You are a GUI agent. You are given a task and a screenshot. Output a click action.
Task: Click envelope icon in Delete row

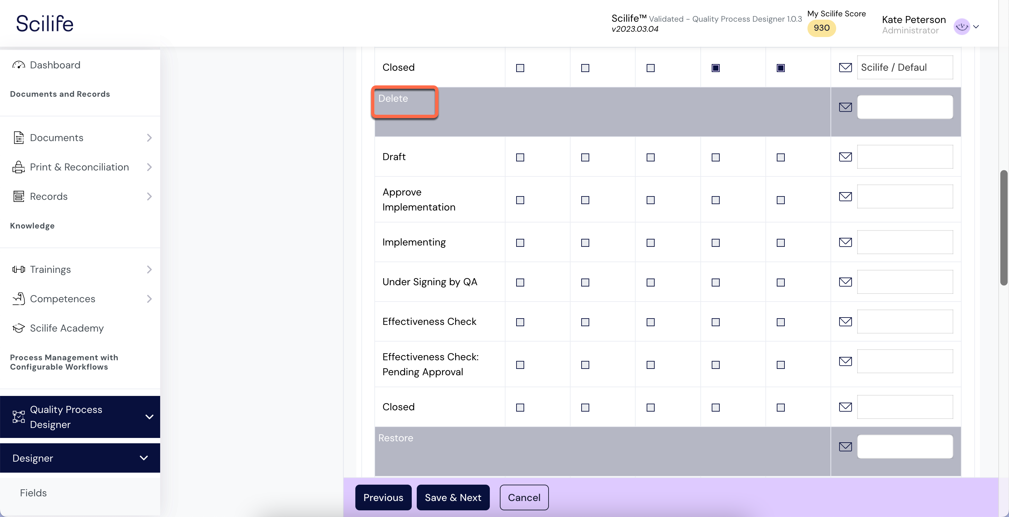tap(845, 107)
